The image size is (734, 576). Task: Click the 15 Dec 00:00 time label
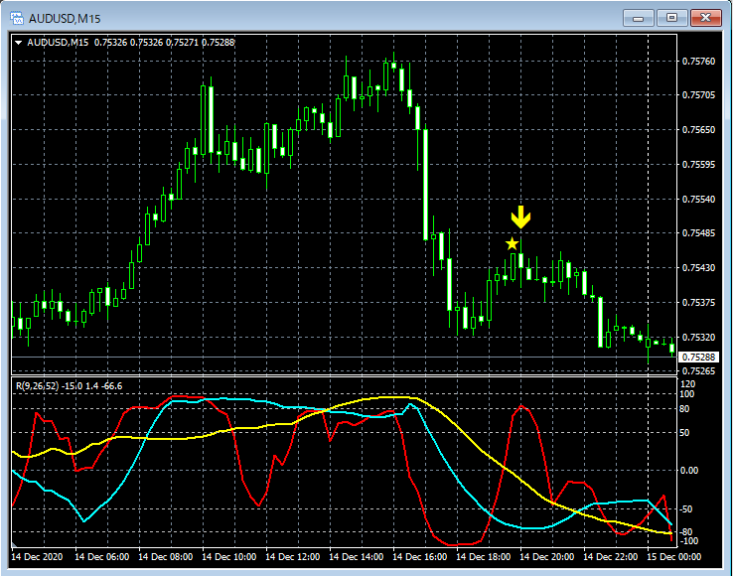click(x=672, y=557)
